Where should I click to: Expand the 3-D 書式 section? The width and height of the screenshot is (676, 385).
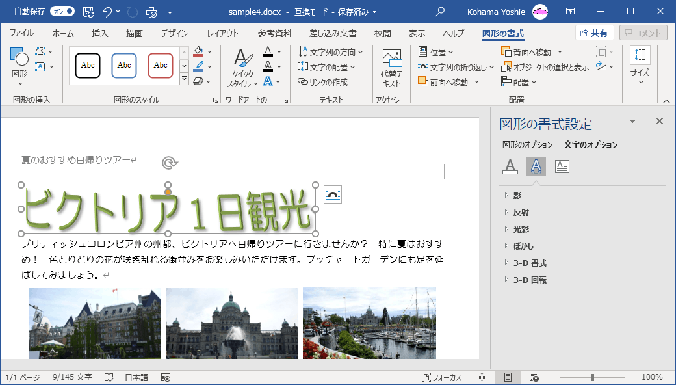(530, 263)
